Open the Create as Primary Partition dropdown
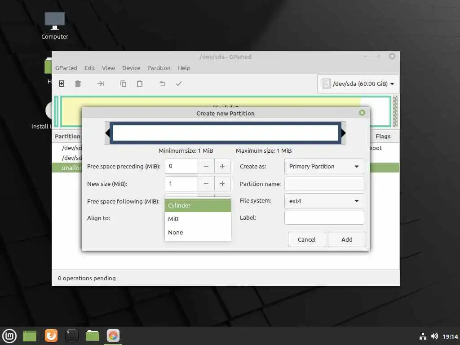The height and width of the screenshot is (345, 460). 324,166
